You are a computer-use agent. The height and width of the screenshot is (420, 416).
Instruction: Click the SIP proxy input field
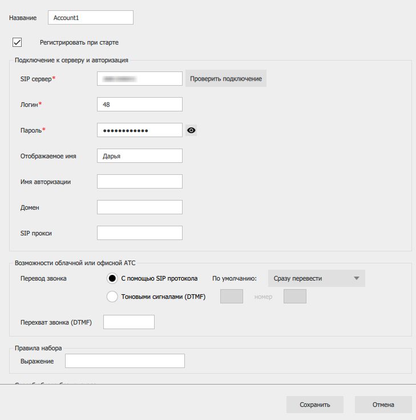tap(140, 233)
